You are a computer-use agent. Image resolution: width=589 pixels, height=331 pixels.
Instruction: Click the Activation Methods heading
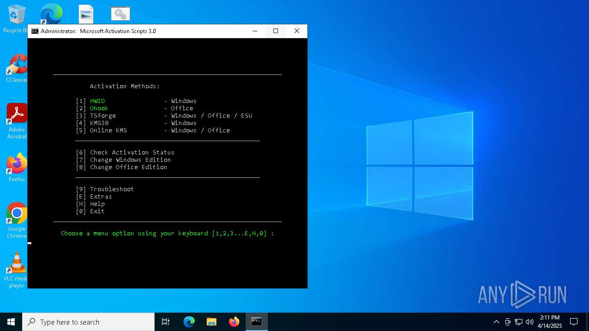(125, 86)
